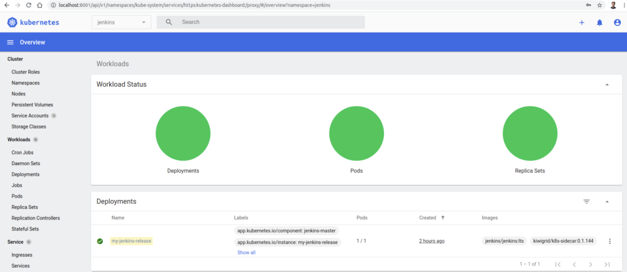Image resolution: width=627 pixels, height=272 pixels.
Task: Open Cluster Roles in sidebar
Action: point(26,72)
